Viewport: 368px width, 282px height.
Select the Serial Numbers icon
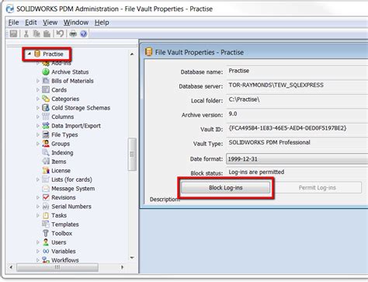(46, 207)
